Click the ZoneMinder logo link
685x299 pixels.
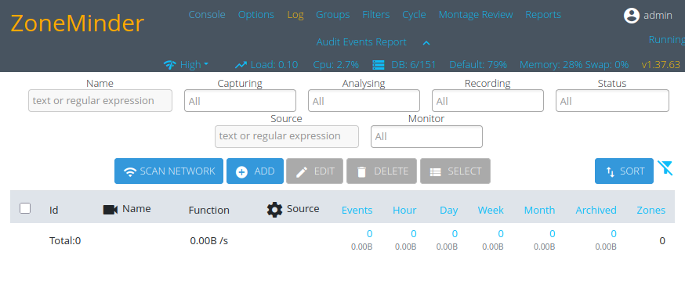pos(78,23)
